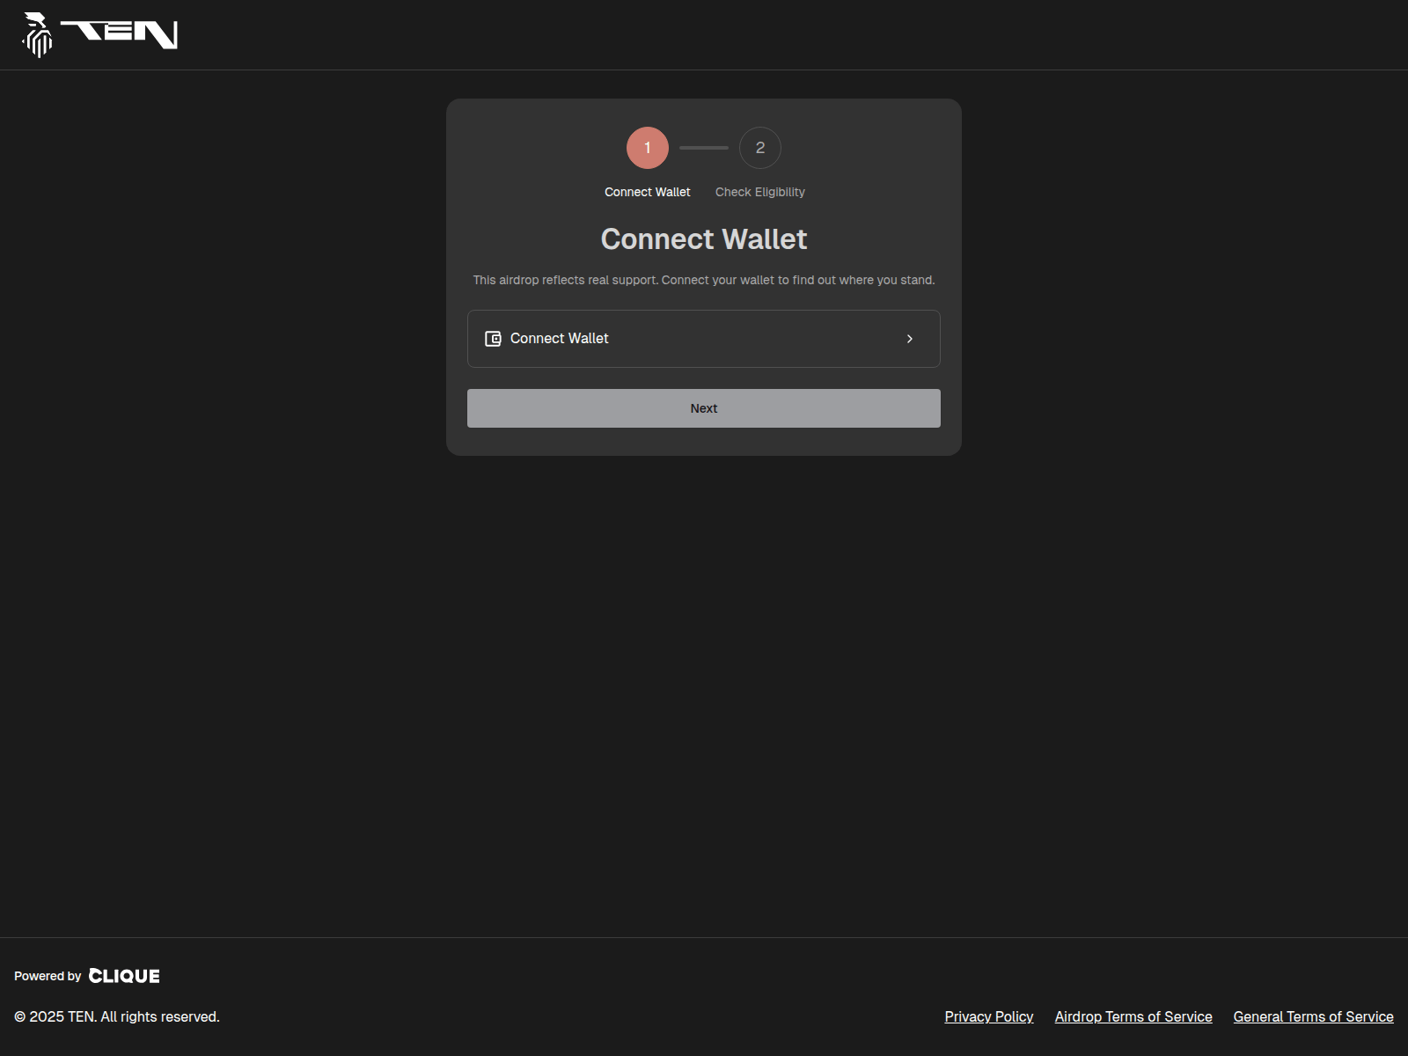This screenshot has height=1056, width=1408.
Task: Select the TEN wordmark in the header
Action: (121, 34)
